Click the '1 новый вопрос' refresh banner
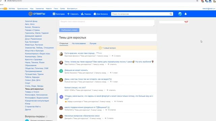Screen dimensions: 216x121 tap(107, 48)
